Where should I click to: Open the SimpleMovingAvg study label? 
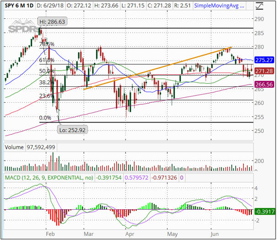(x=219, y=6)
